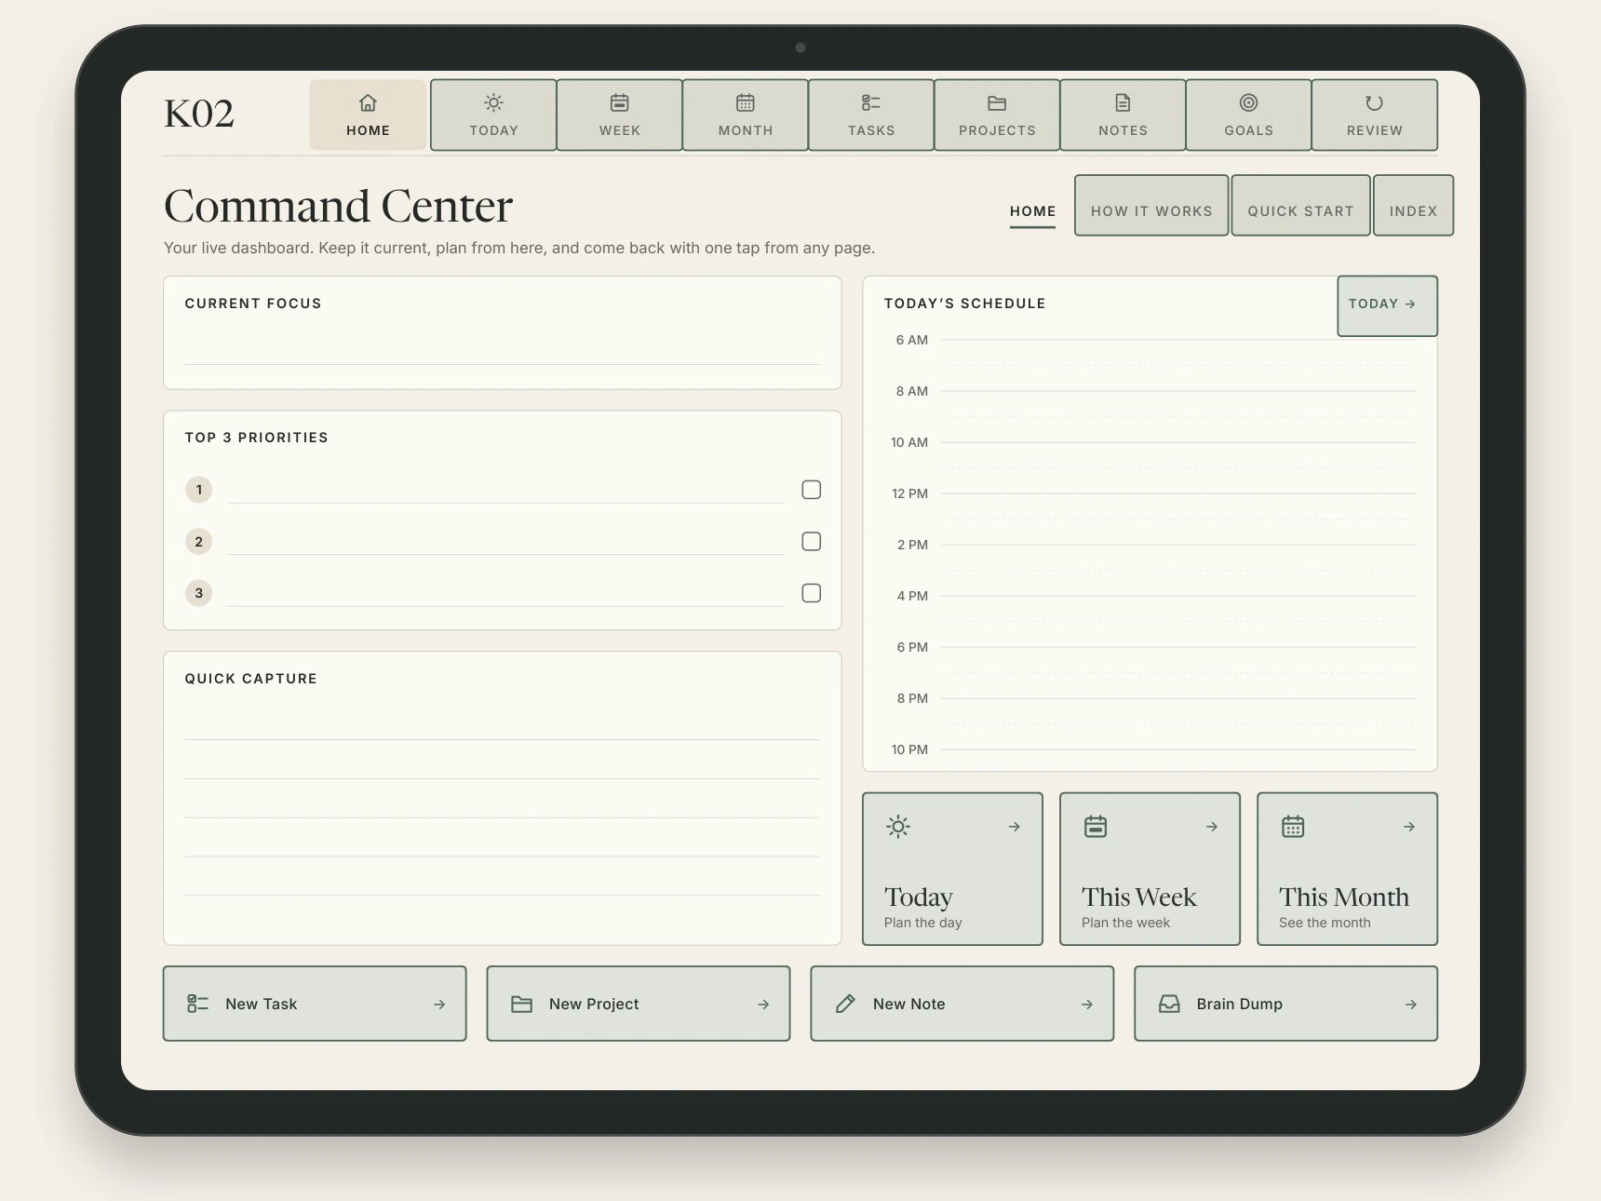Tick the priority 3 checkbox
Screen dimensions: 1601x1201
point(812,593)
